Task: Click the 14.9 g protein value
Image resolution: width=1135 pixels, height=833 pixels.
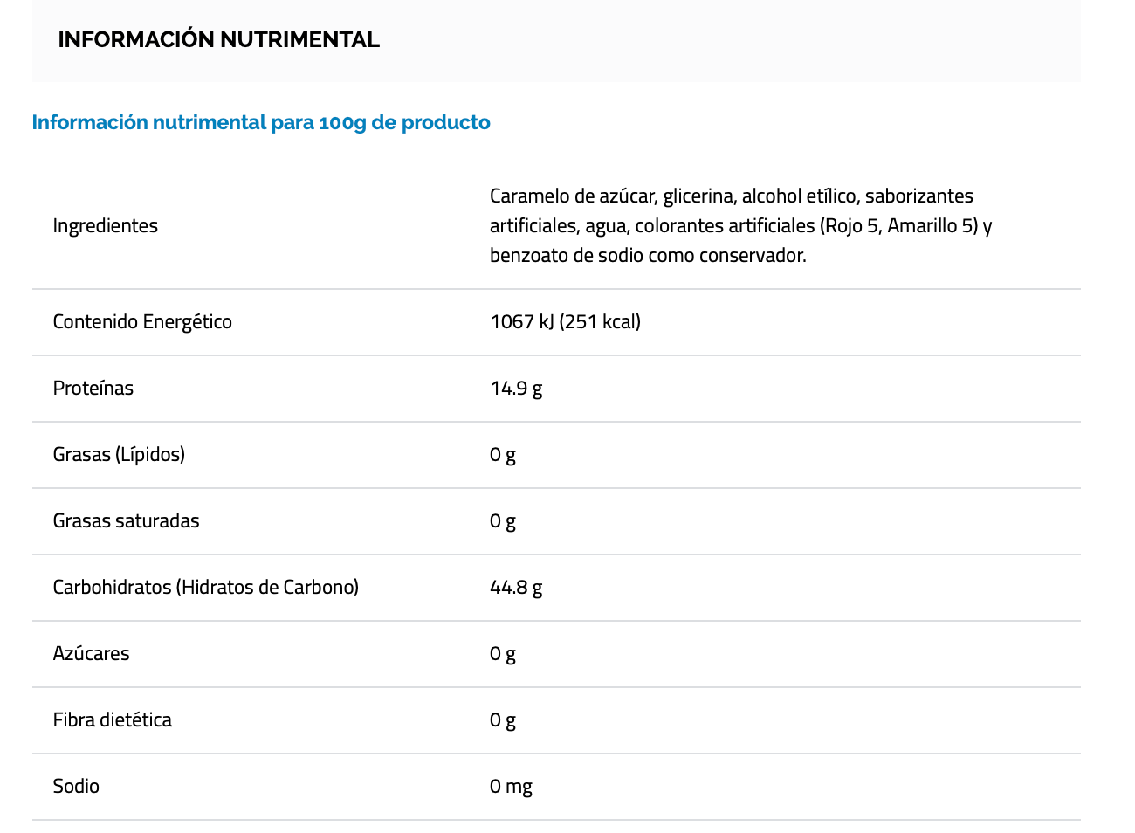Action: point(516,388)
